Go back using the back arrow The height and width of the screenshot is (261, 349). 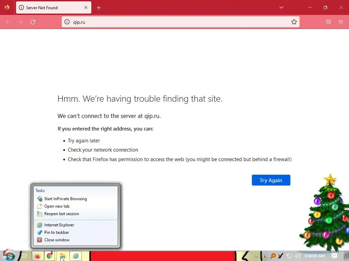pos(8,22)
